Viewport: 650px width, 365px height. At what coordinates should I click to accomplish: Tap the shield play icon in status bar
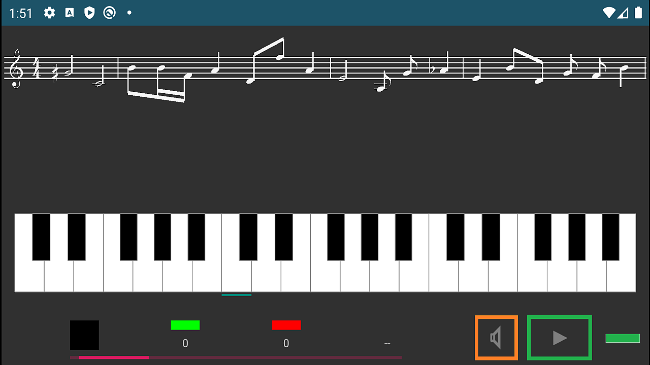pyautogui.click(x=89, y=13)
